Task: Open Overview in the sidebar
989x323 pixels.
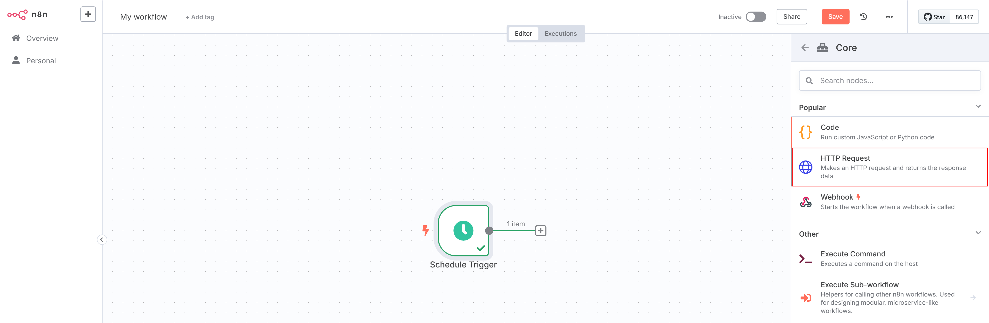Action: click(x=42, y=38)
